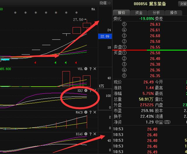
Task: Click the first green signal flag under chart
Action: pos(55,63)
